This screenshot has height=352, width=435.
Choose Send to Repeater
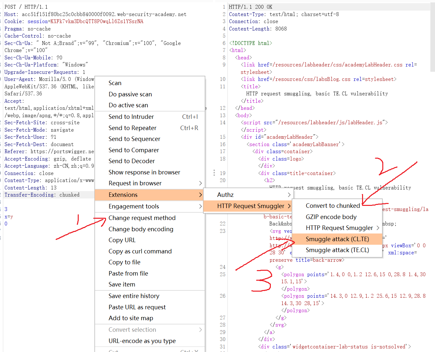pyautogui.click(x=150, y=128)
